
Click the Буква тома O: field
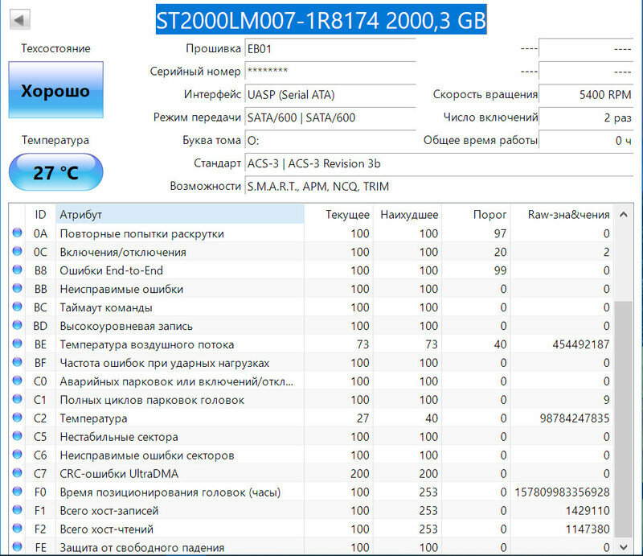coord(330,141)
